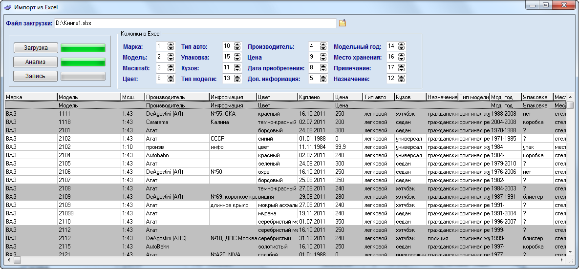579x269 pixels.
Task: Click the price cell 99,9
Action: pos(348,147)
